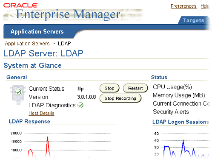Click the 'Version' label

38,97
